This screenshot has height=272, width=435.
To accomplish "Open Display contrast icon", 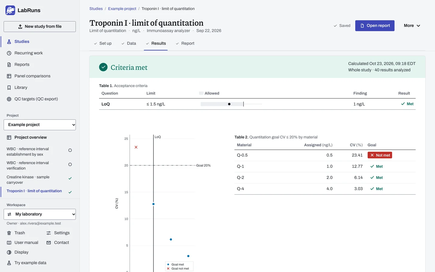I will (9, 252).
